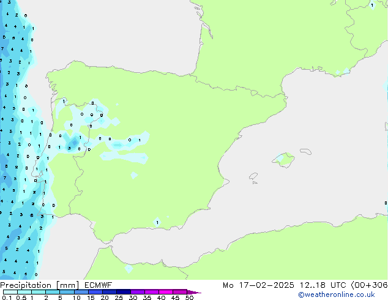Choose the 20–25 mm legend swatch
388x300 pixels.
click(x=109, y=292)
